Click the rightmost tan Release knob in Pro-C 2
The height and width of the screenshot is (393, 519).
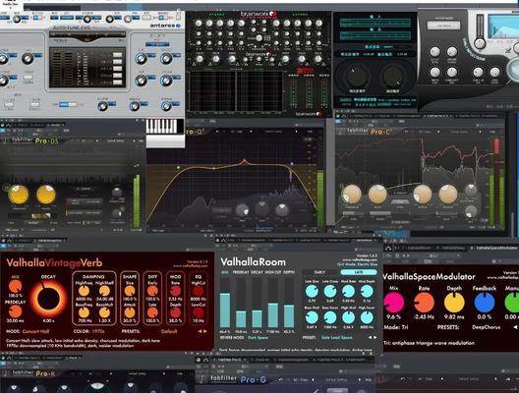coord(448,195)
